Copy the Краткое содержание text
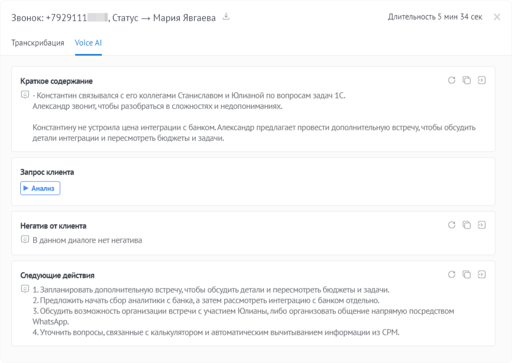Viewport: 512px width, 363px height. coord(467,80)
